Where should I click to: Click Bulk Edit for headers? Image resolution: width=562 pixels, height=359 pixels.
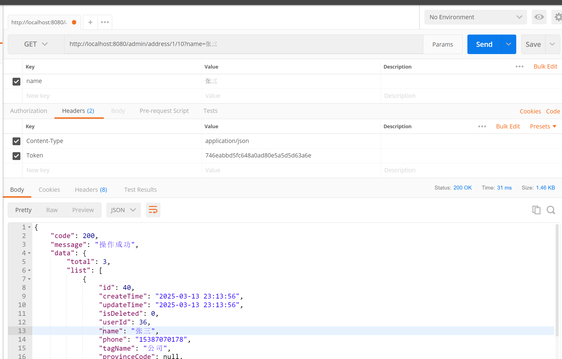tap(508, 126)
